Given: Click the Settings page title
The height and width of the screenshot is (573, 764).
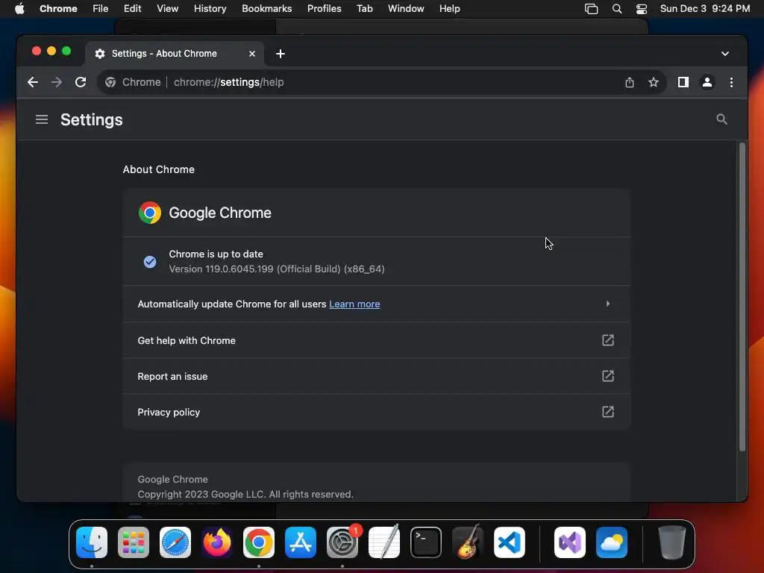Looking at the screenshot, I should tap(92, 120).
